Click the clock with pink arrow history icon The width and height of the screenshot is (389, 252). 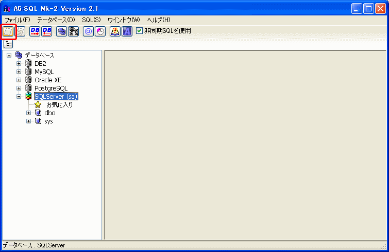click(x=100, y=31)
